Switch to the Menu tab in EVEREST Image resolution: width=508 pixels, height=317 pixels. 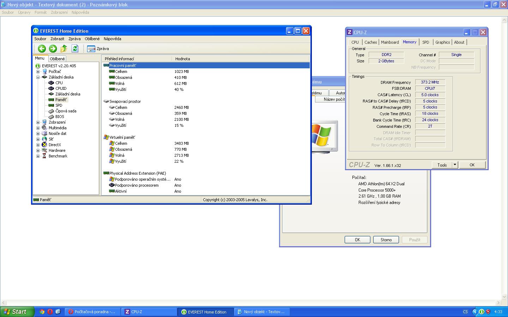pyautogui.click(x=40, y=58)
